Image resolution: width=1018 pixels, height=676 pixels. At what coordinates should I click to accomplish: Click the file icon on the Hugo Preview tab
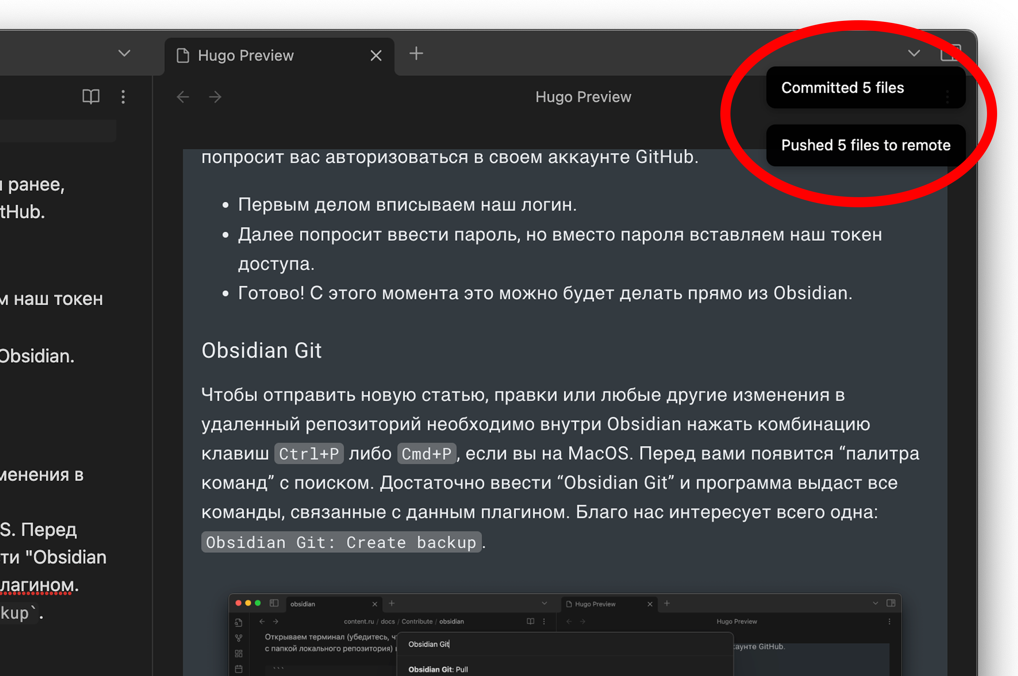(x=183, y=56)
